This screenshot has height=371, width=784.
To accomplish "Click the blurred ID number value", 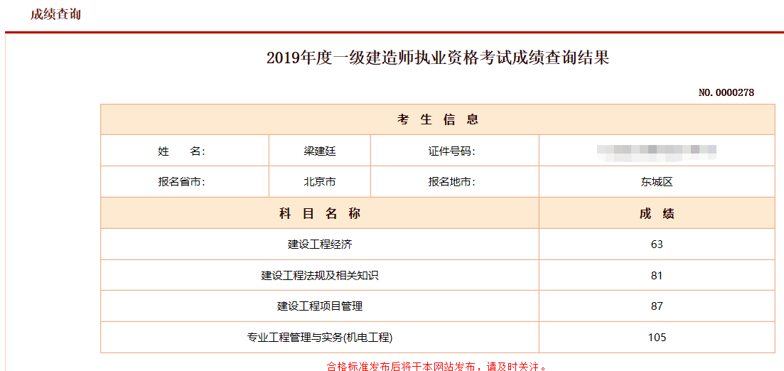I will pos(656,151).
